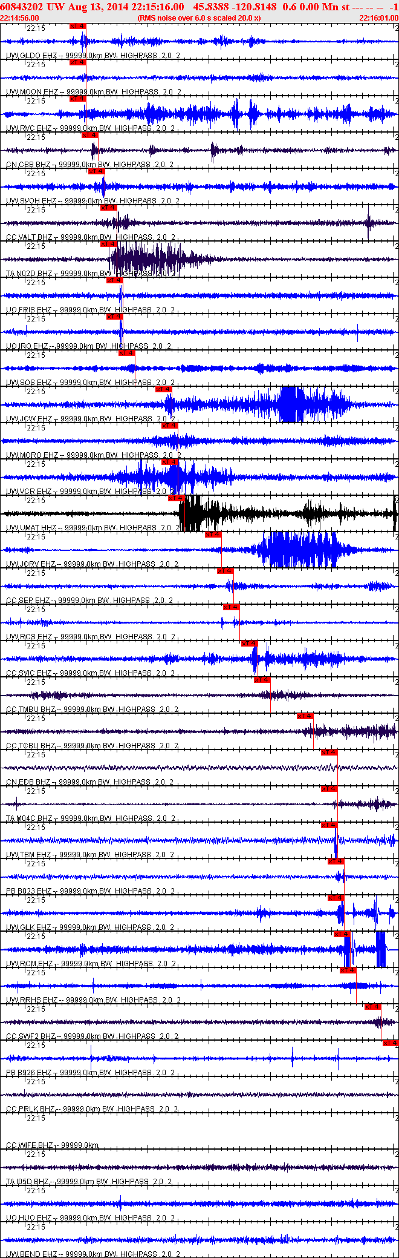The width and height of the screenshot is (399, 1258).
Task: Select red pick marker on UW.GLDO trace
Action: [x=78, y=26]
